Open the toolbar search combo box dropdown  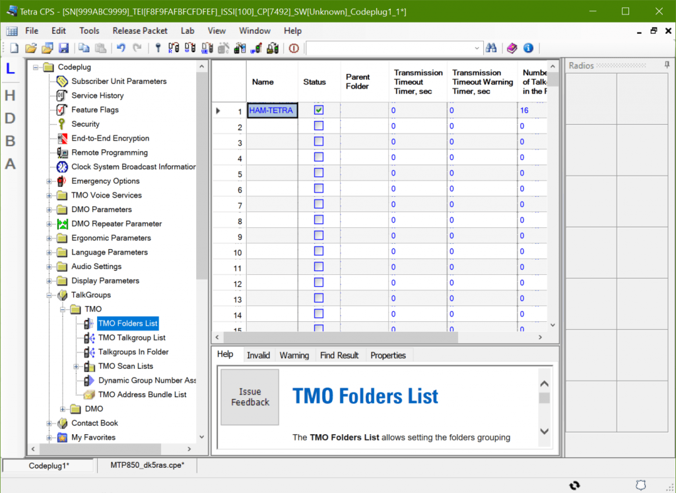tap(477, 48)
